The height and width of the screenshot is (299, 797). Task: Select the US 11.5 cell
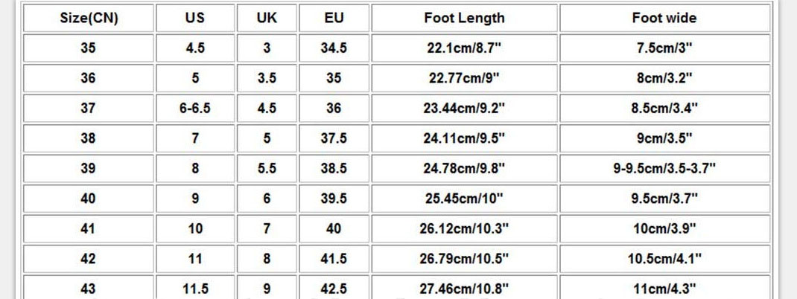tap(195, 289)
